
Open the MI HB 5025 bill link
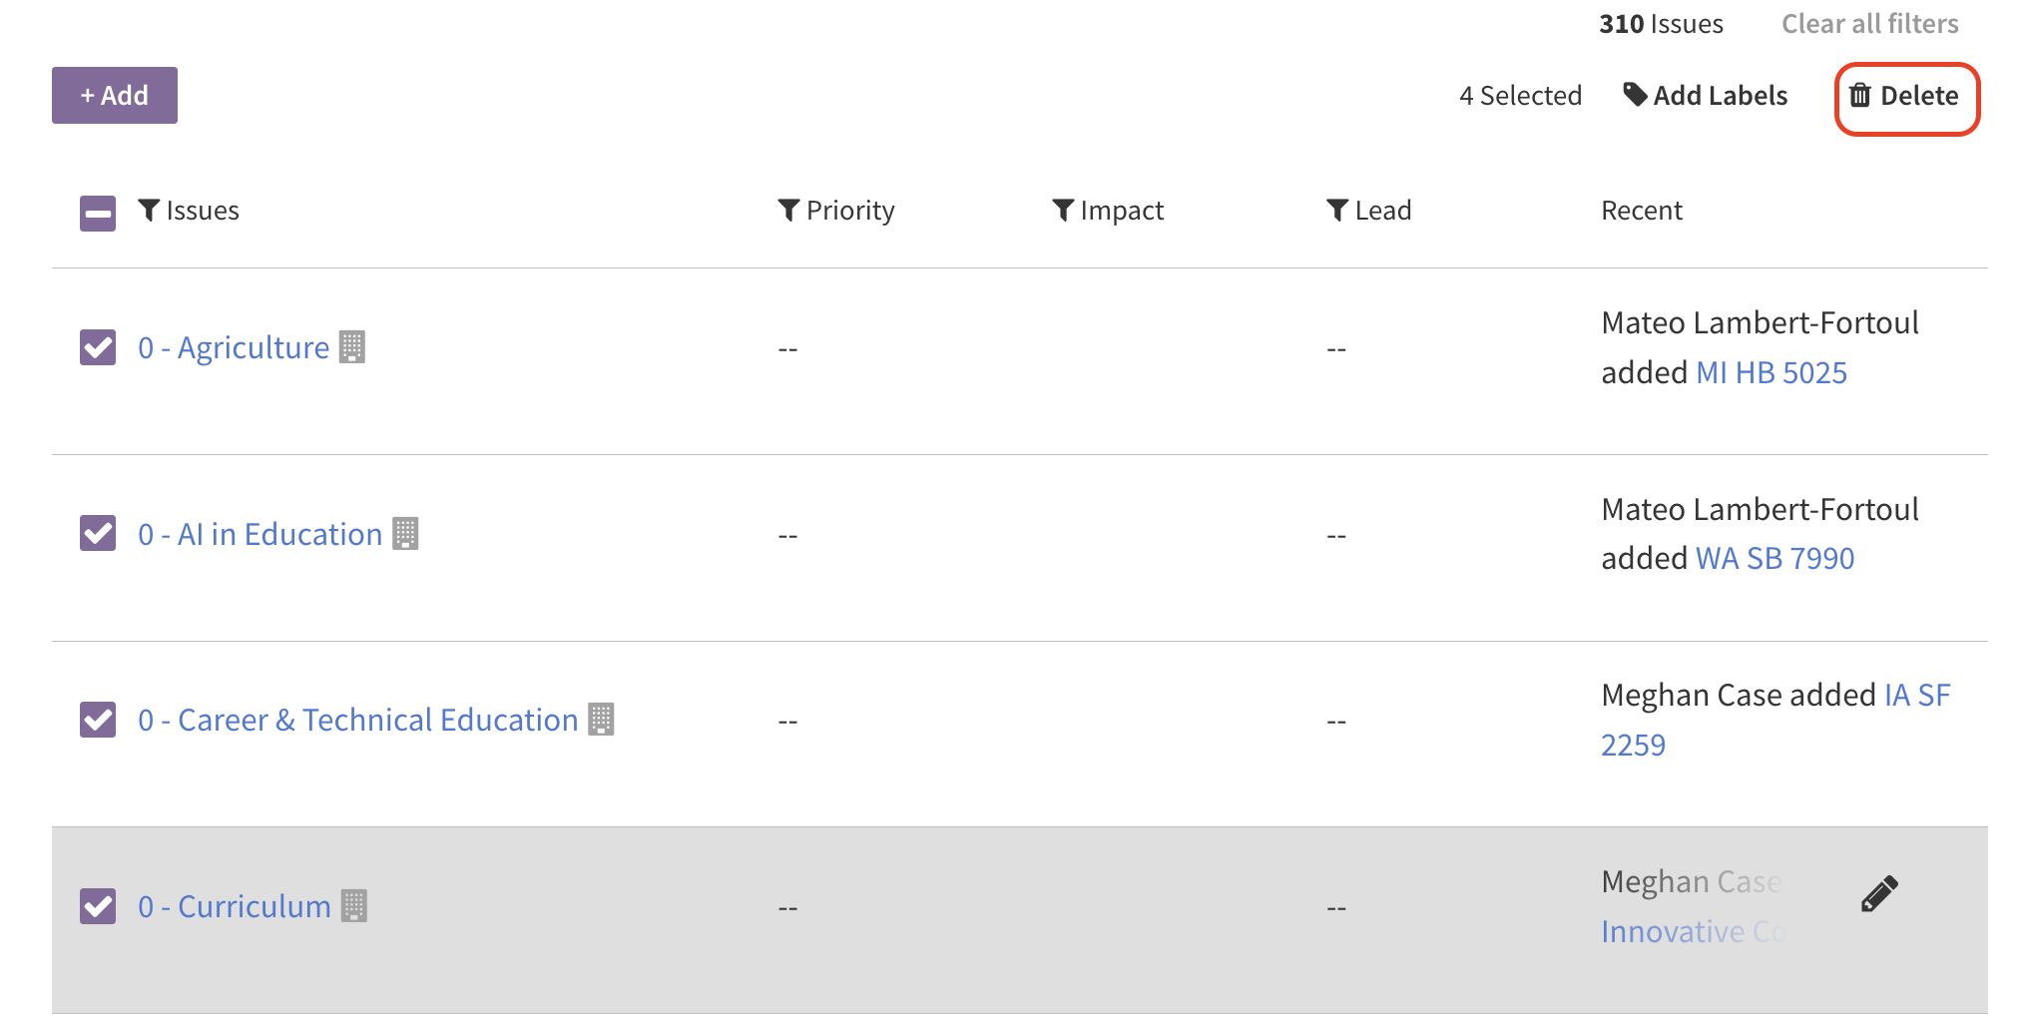(1772, 372)
